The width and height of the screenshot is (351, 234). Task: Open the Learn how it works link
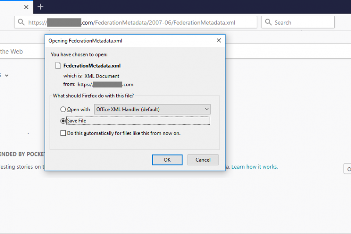coord(254,167)
